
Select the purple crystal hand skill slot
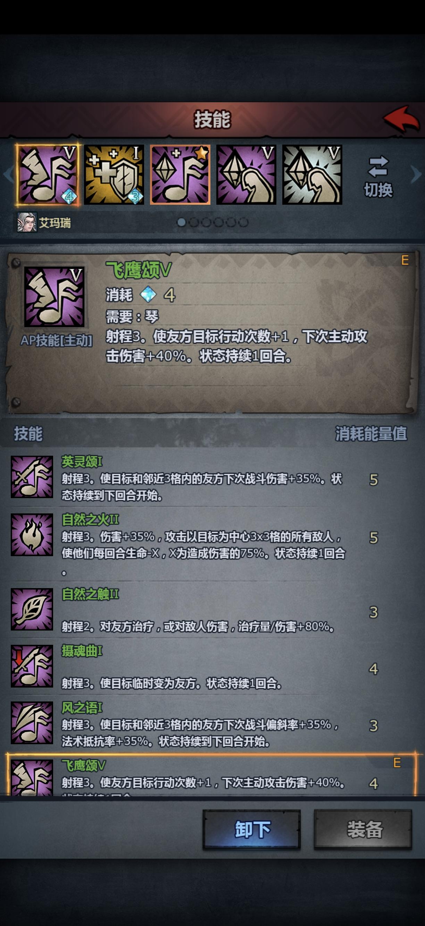246,175
